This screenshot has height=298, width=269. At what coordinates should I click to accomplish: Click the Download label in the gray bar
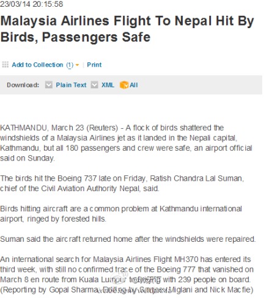click(23, 85)
